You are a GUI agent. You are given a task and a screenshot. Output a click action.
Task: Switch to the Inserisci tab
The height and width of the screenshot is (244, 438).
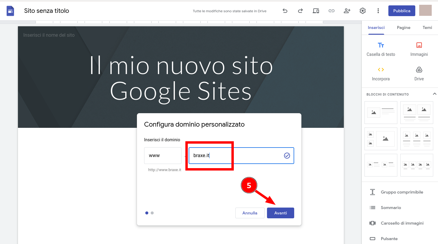click(376, 27)
